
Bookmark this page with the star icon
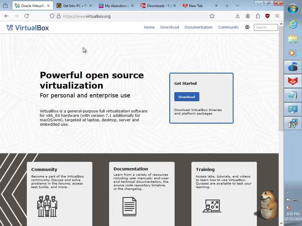point(212,16)
